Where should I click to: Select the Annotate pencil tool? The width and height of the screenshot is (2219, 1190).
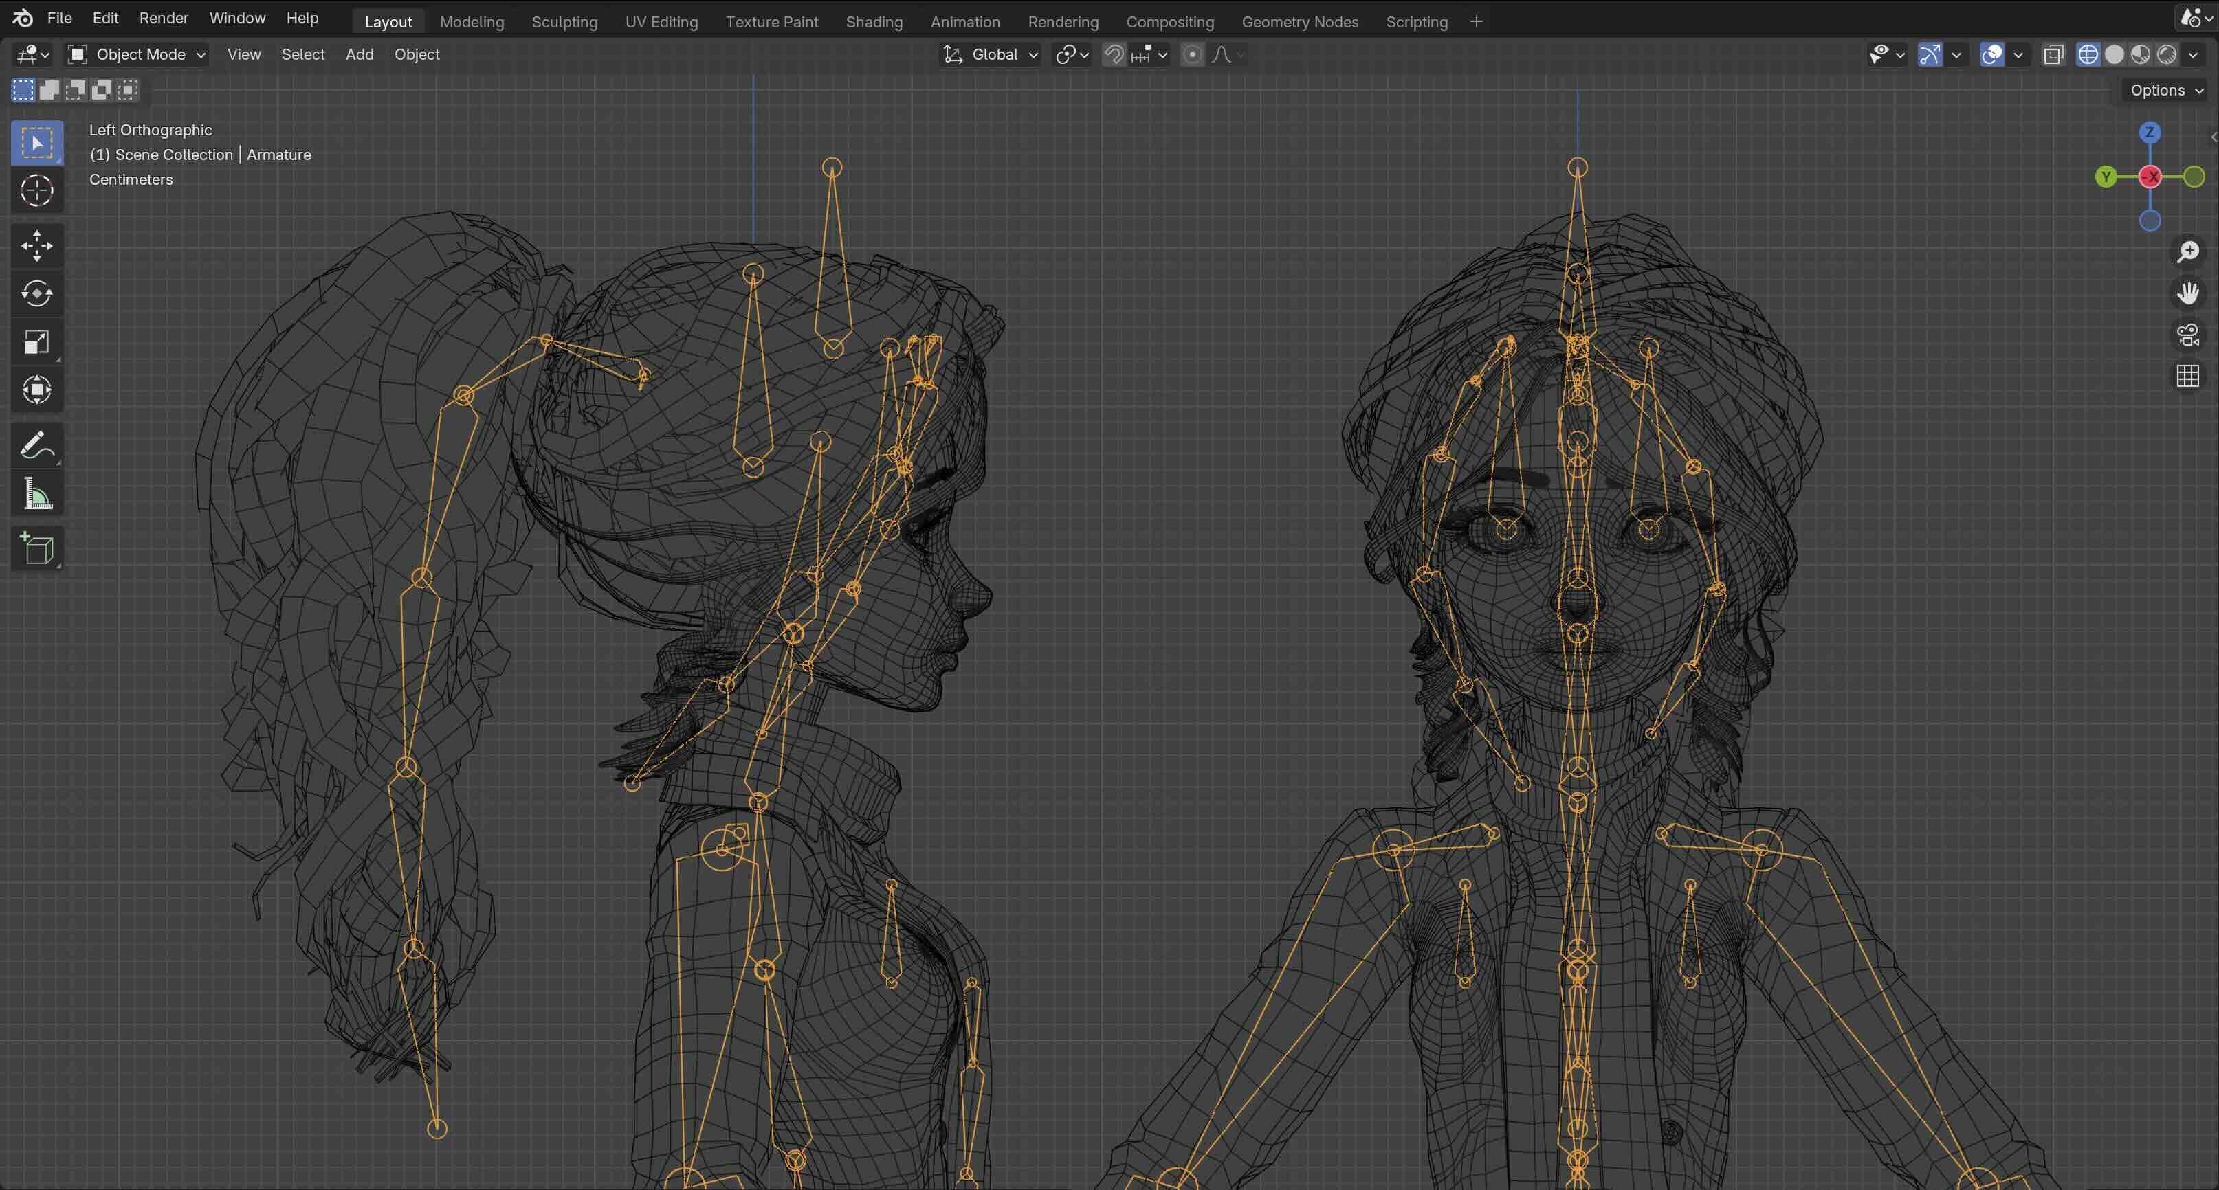pos(36,446)
